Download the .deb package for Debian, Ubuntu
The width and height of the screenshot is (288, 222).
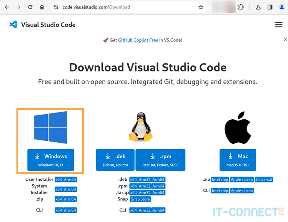pyautogui.click(x=115, y=160)
